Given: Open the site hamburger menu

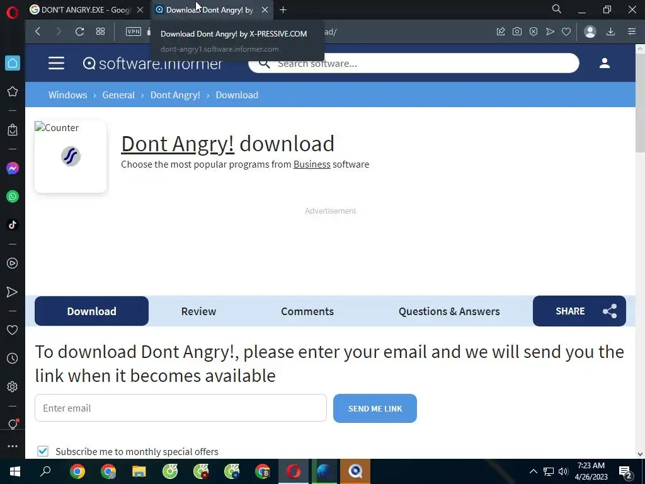Looking at the screenshot, I should 56,63.
